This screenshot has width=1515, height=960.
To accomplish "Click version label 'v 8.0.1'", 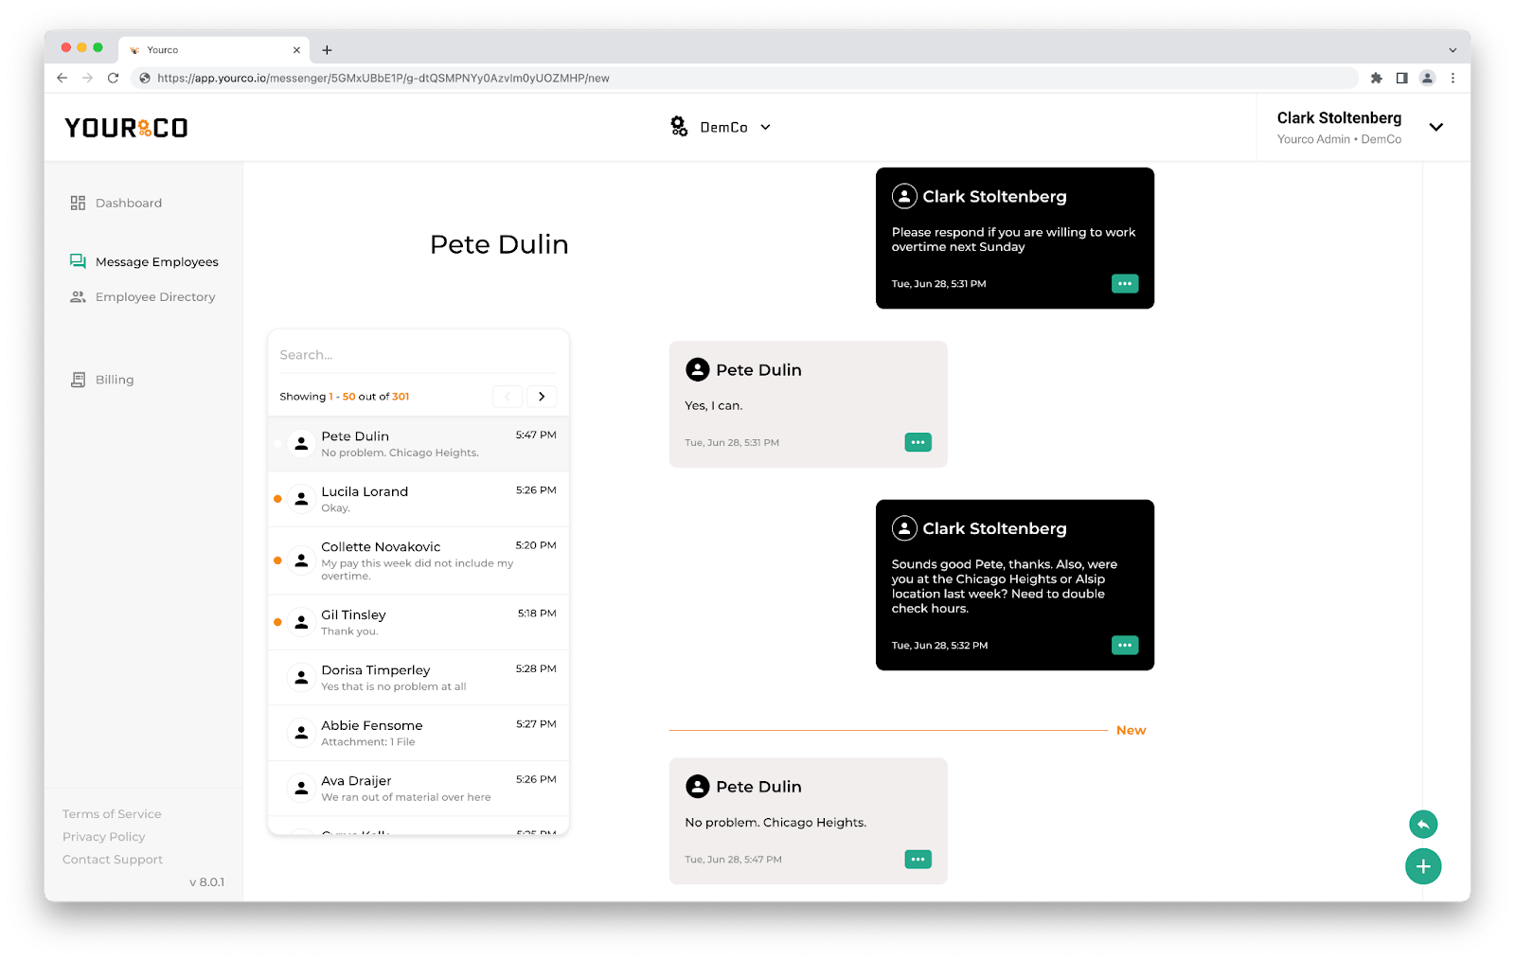I will pos(206,882).
